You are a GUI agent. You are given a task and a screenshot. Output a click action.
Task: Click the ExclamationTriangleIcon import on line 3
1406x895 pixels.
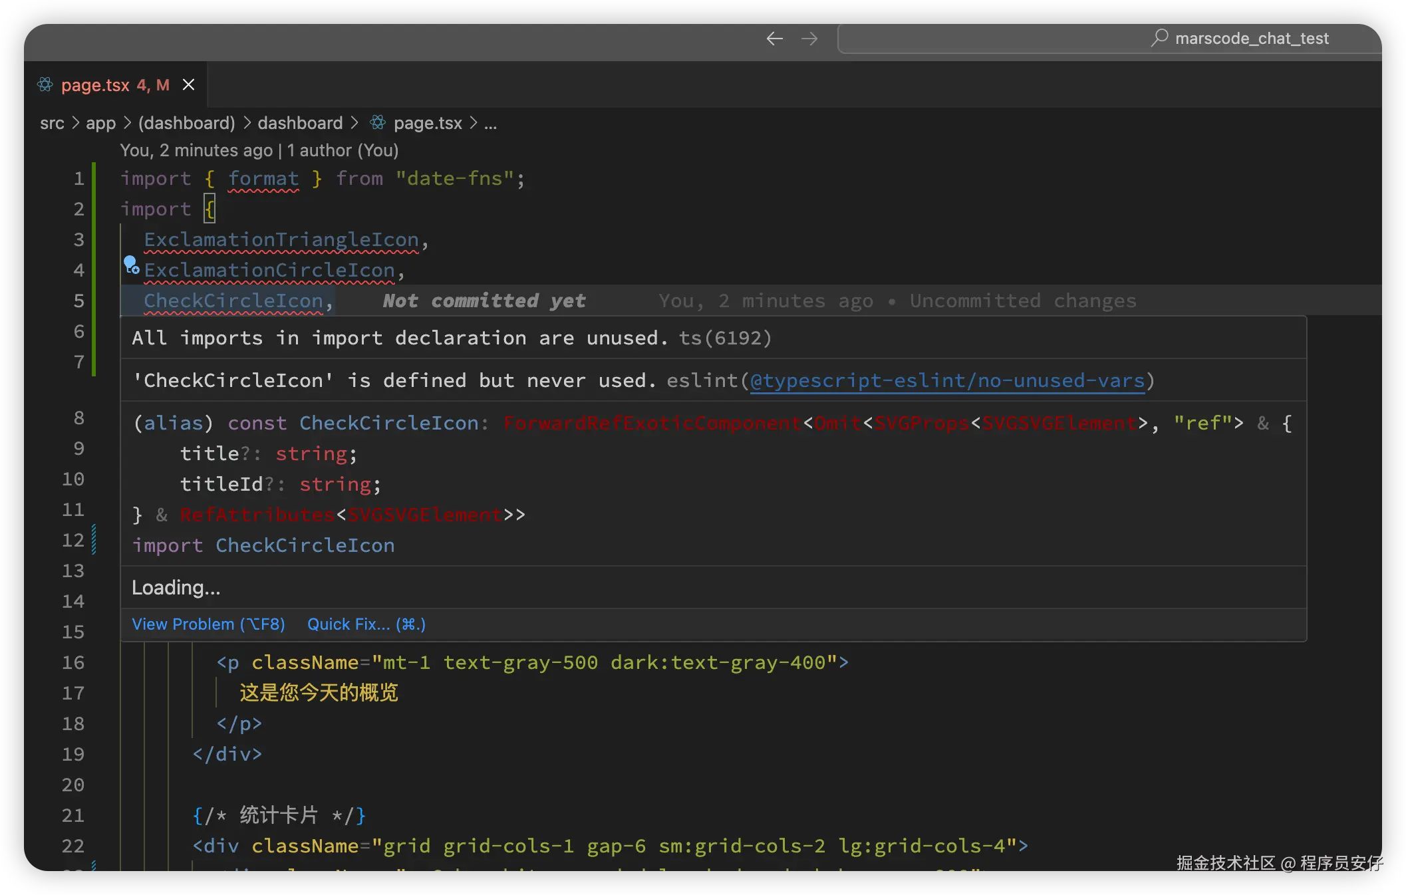coord(281,239)
